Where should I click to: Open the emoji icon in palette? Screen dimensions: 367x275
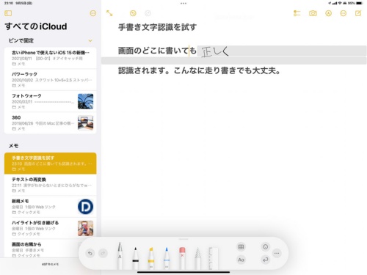[x=266, y=247]
